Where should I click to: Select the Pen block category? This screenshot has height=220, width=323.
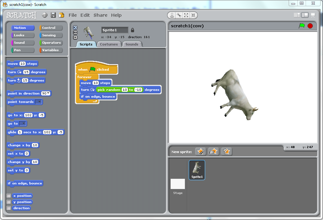23,50
